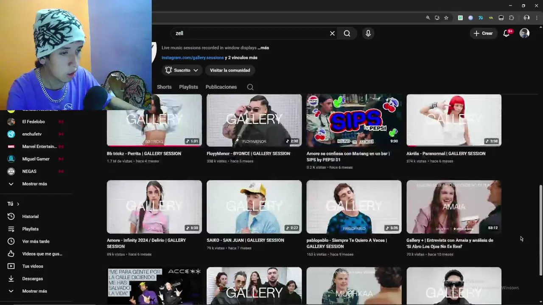Start voice search with the microphone icon

(x=368, y=33)
